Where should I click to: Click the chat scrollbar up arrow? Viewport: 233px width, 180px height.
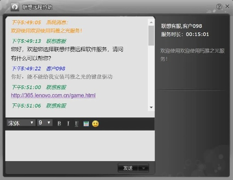click(x=151, y=22)
